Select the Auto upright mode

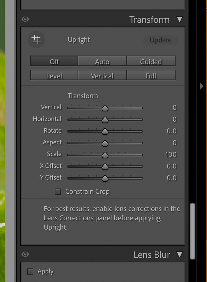[x=102, y=61]
